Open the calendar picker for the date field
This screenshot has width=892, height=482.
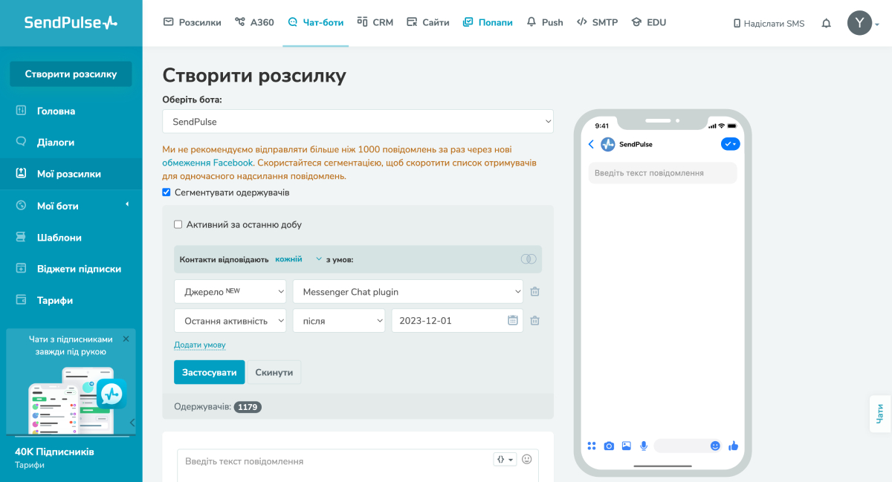pyautogui.click(x=512, y=320)
